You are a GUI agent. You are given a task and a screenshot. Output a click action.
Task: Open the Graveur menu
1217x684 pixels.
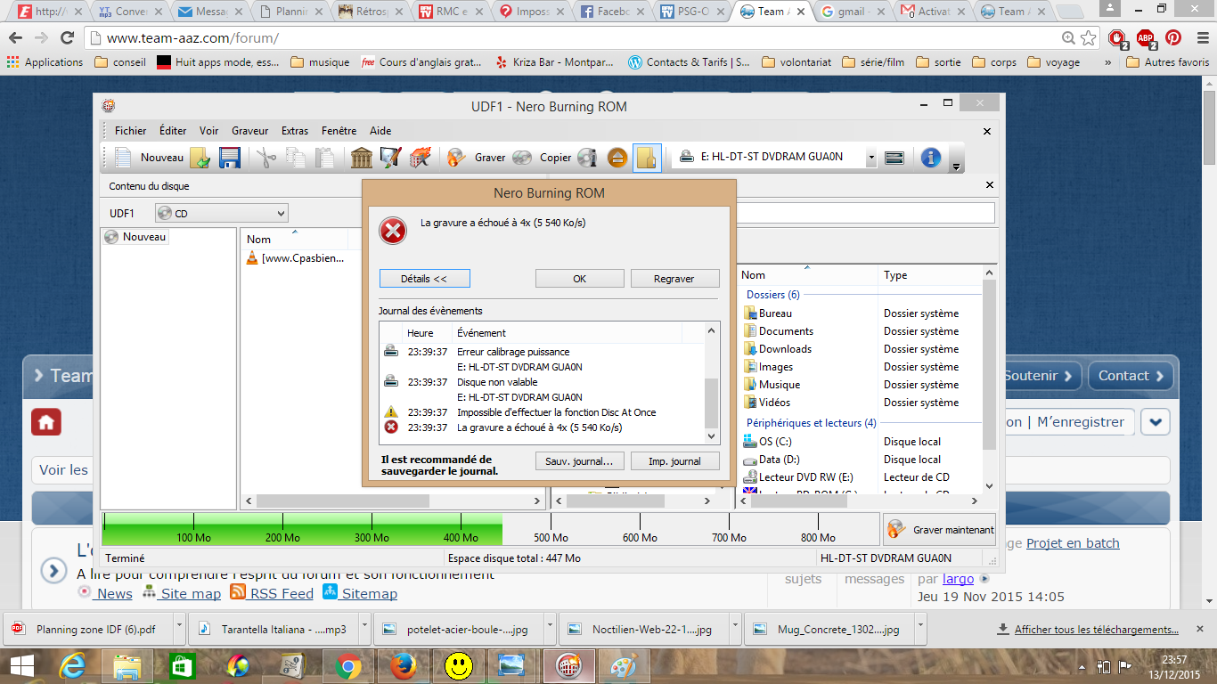(x=250, y=131)
